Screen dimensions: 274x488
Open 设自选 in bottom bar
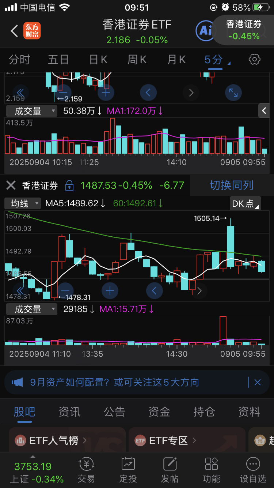pos(253,470)
